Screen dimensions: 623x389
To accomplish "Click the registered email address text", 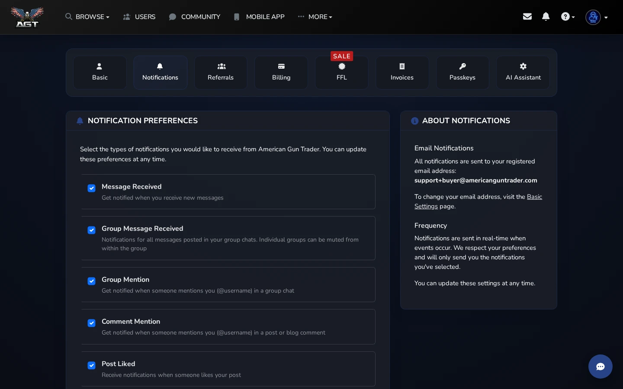I will point(476,180).
